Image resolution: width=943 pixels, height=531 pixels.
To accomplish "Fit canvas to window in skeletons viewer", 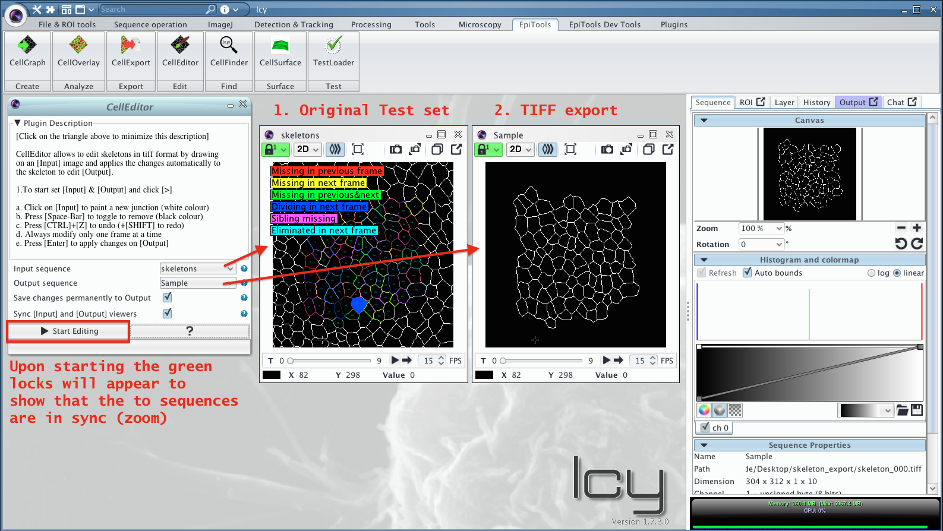I will pos(358,150).
